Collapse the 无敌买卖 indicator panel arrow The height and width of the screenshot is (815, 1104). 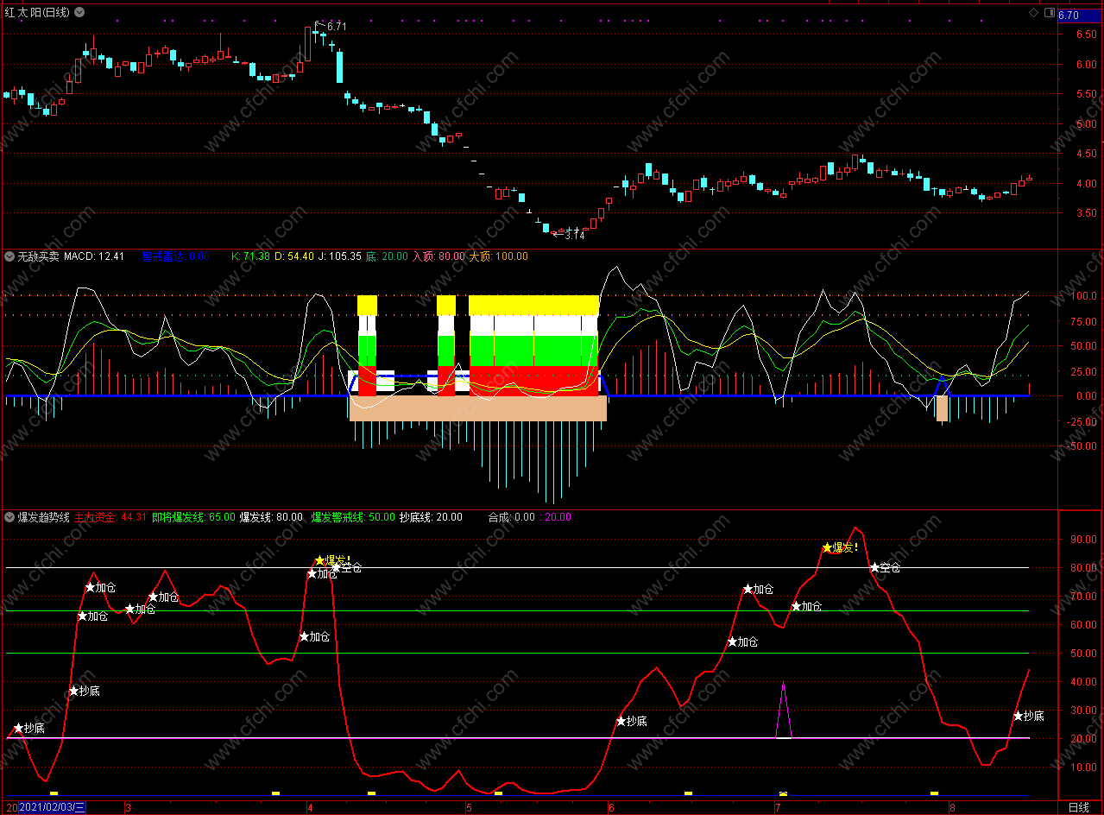click(9, 256)
